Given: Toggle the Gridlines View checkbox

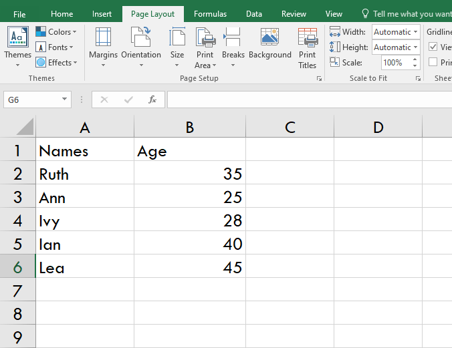Looking at the screenshot, I should pos(433,47).
